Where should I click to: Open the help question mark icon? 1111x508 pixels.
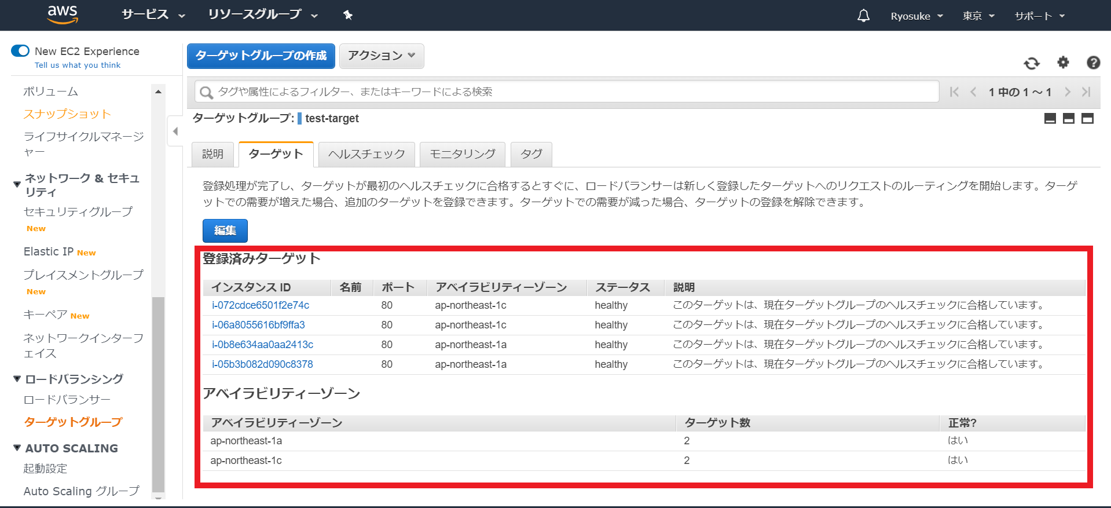pos(1093,63)
